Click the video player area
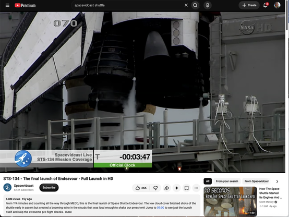Screen dimensions: 289x217 (x=142, y=92)
